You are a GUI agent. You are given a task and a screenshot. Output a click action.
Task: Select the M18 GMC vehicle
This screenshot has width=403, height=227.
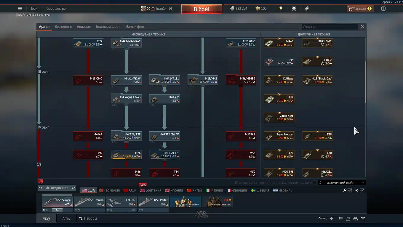point(88,80)
